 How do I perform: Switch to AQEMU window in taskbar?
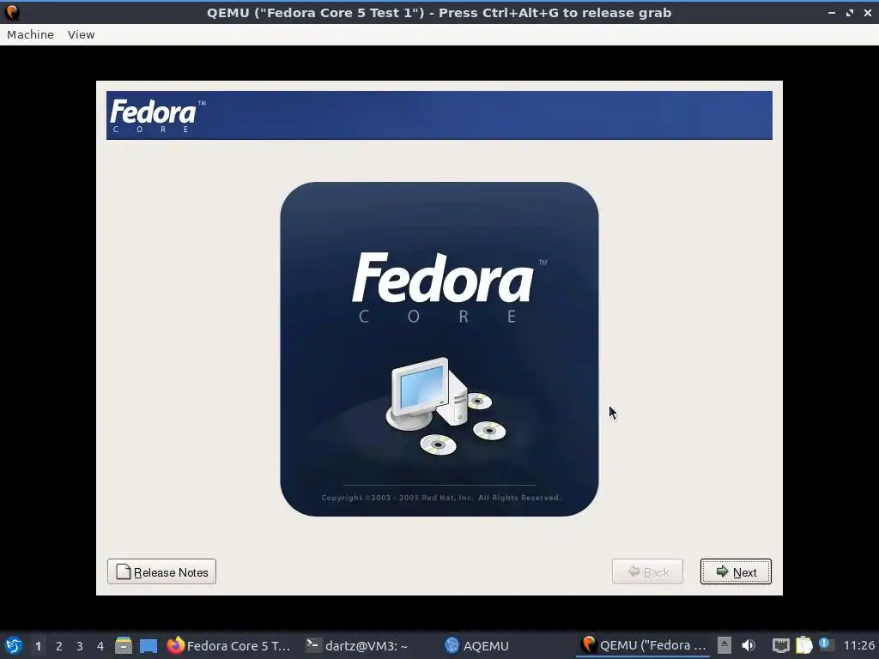476,645
